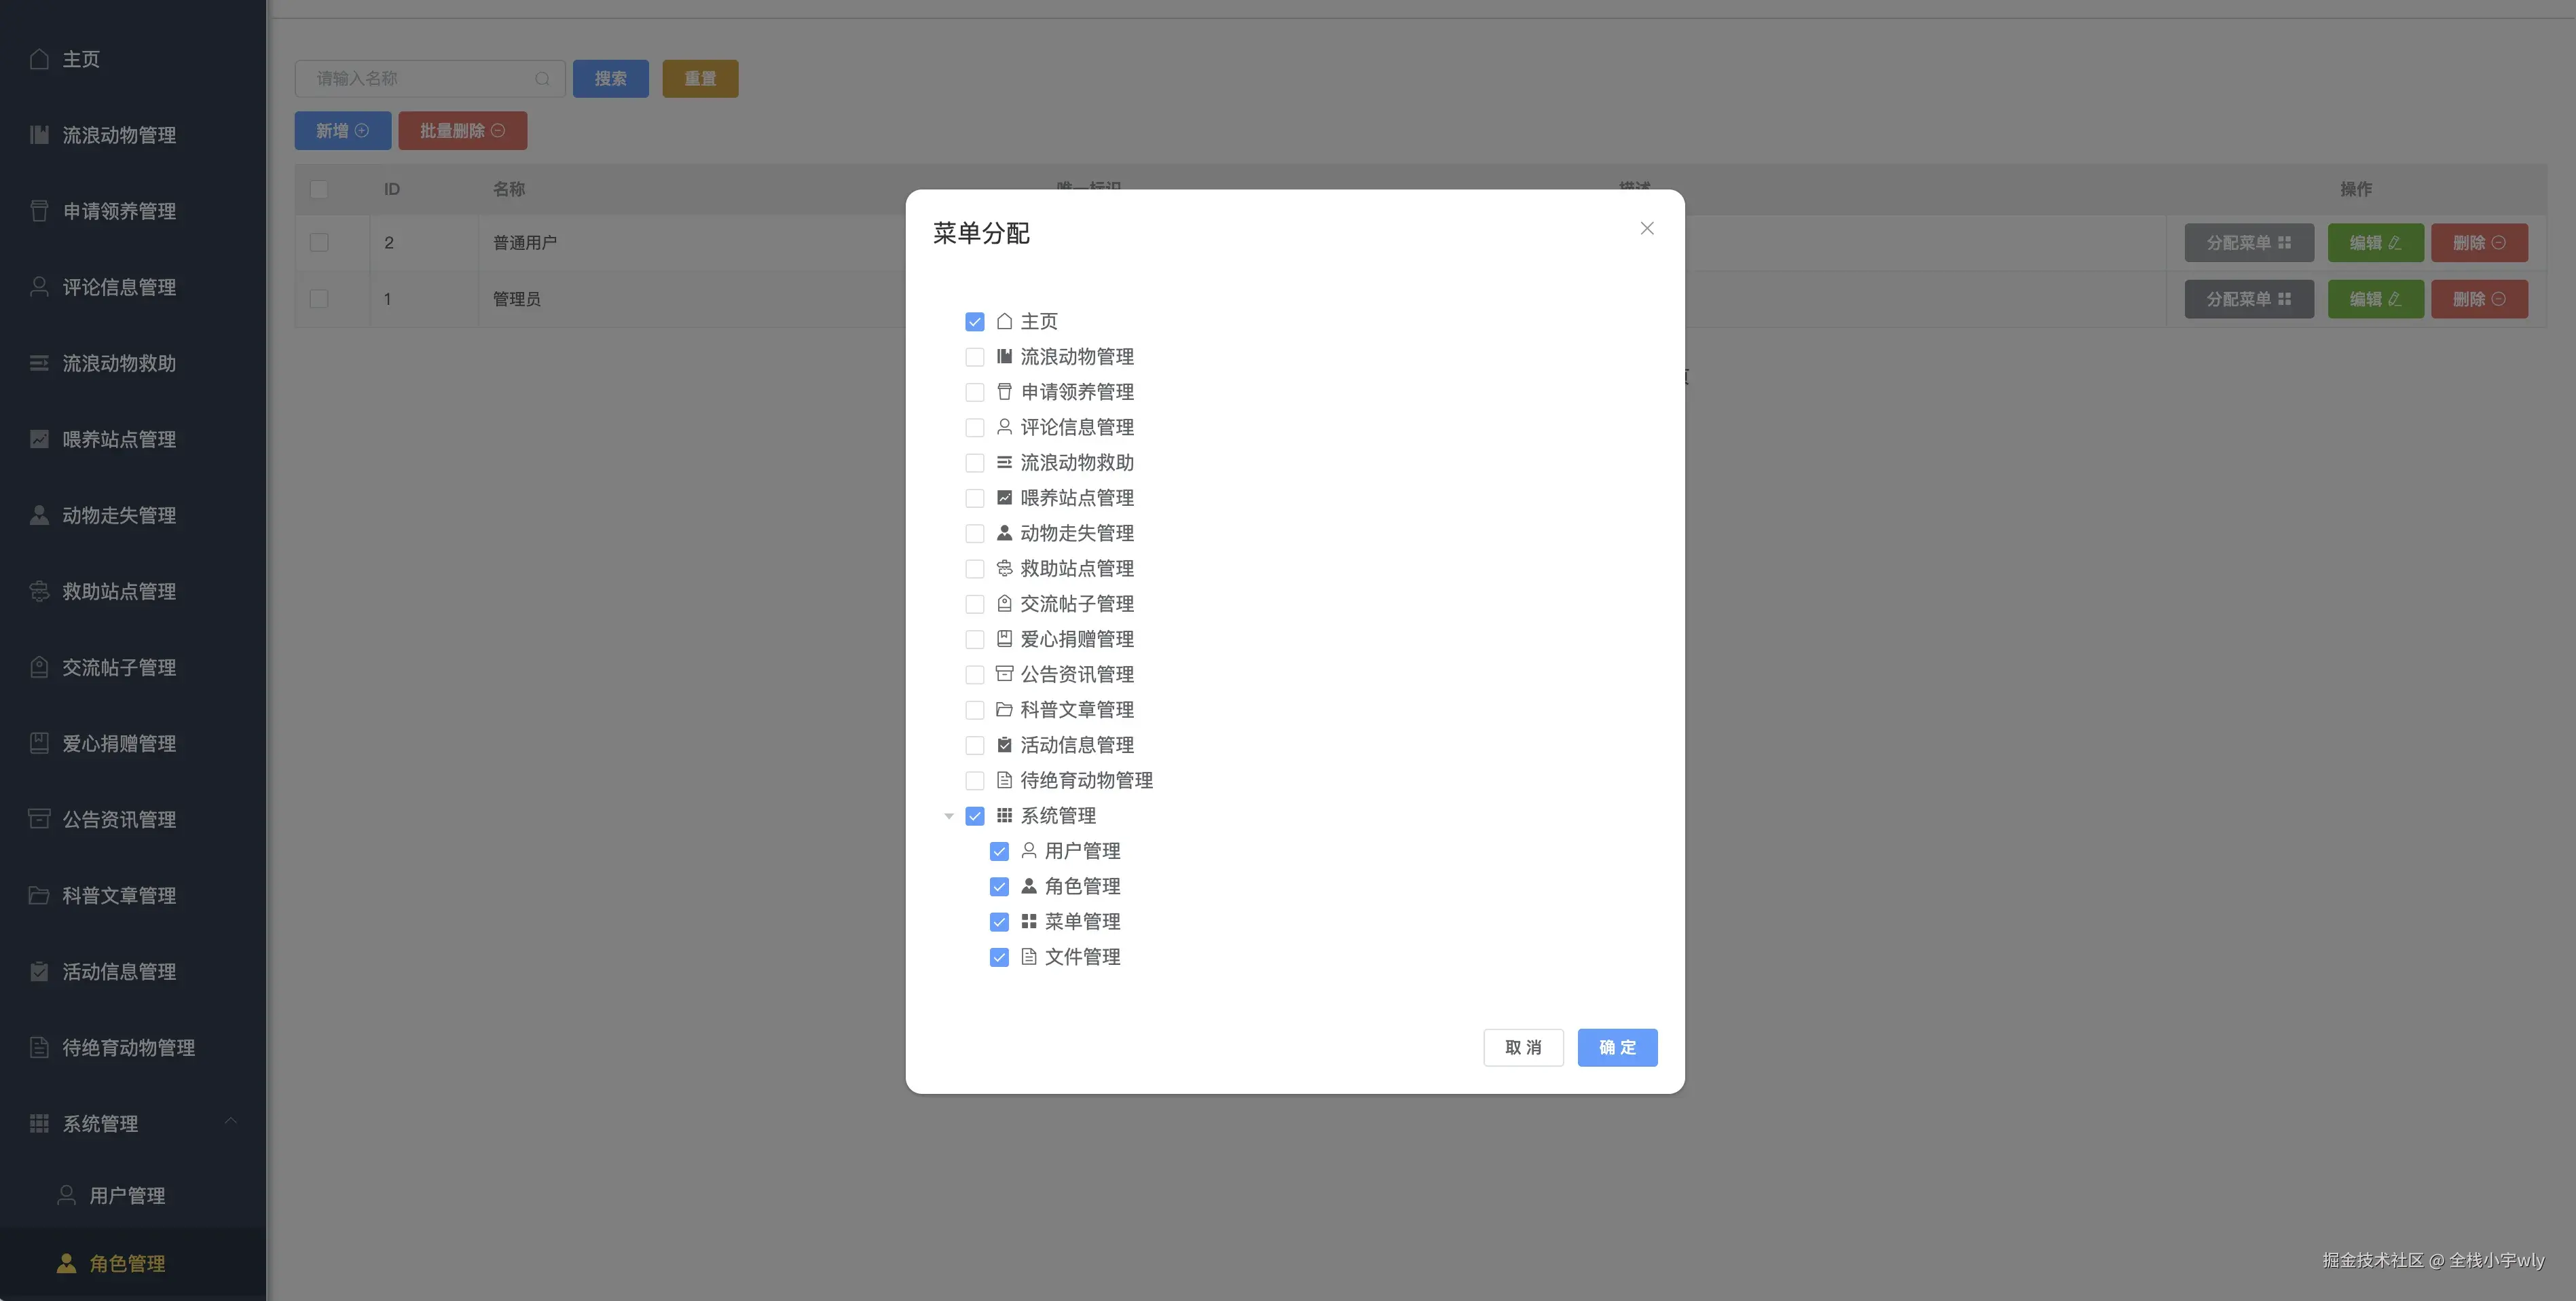Click the 菜单管理 grid icon in the tree

coord(1028,922)
